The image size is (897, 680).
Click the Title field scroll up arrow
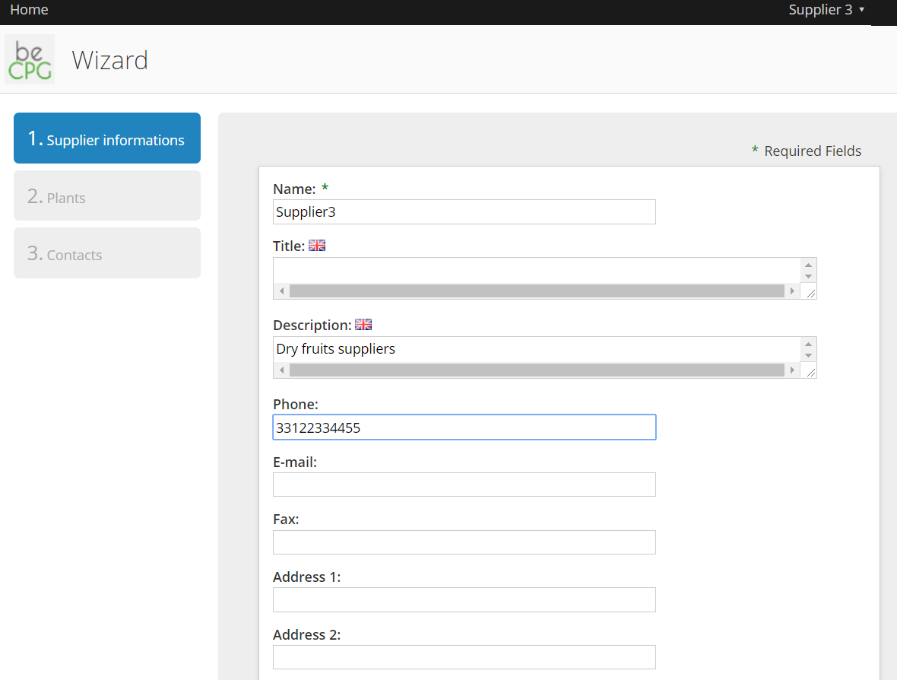[808, 265]
